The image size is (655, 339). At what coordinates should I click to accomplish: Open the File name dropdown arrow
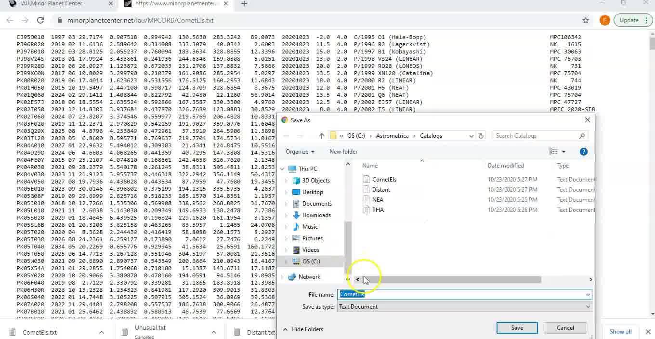click(x=588, y=294)
